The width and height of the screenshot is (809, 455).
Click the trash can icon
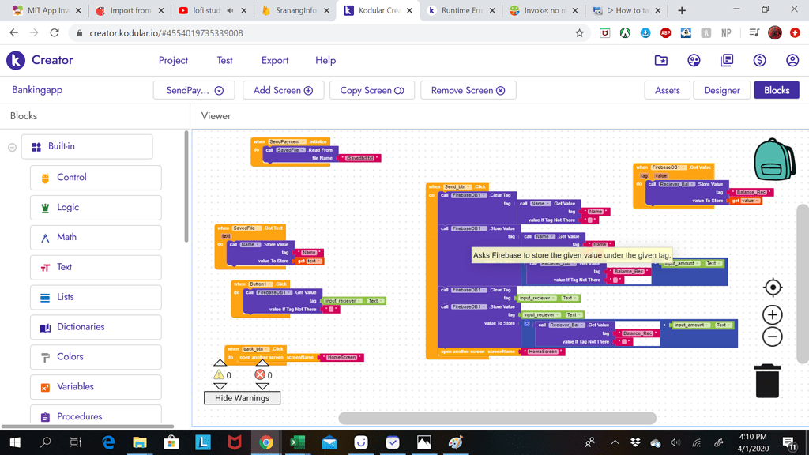pyautogui.click(x=766, y=381)
